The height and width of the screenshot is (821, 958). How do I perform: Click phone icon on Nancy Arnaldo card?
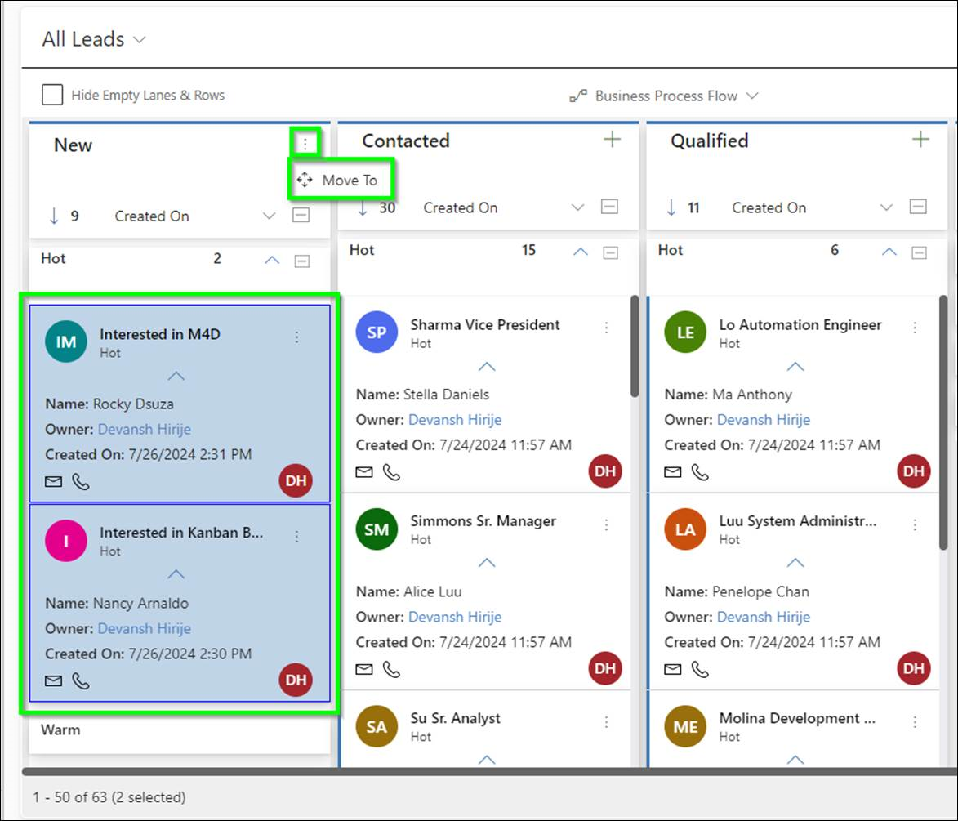(x=81, y=680)
